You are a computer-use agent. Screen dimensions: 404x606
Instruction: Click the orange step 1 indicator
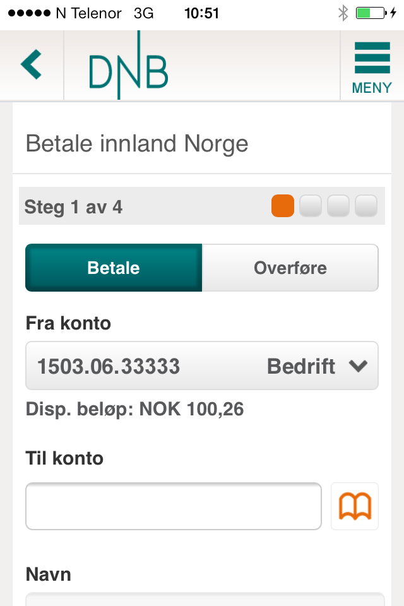(x=283, y=206)
